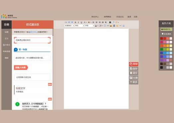Select the 图片样式 category in sidebar

coord(6,45)
